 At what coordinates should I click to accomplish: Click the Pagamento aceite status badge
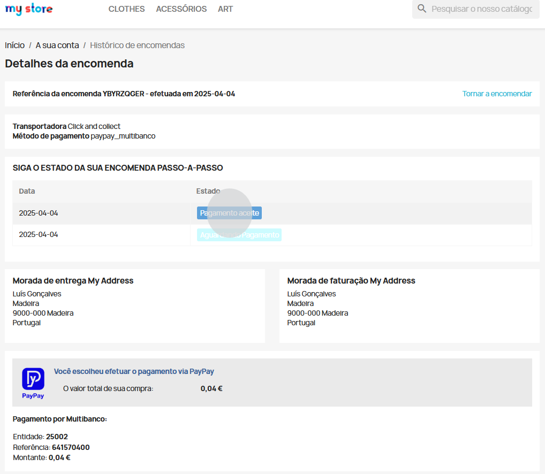point(229,213)
